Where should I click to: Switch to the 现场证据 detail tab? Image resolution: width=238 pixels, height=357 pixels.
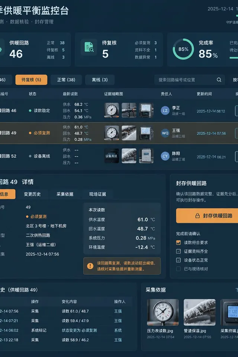[x=97, y=194]
